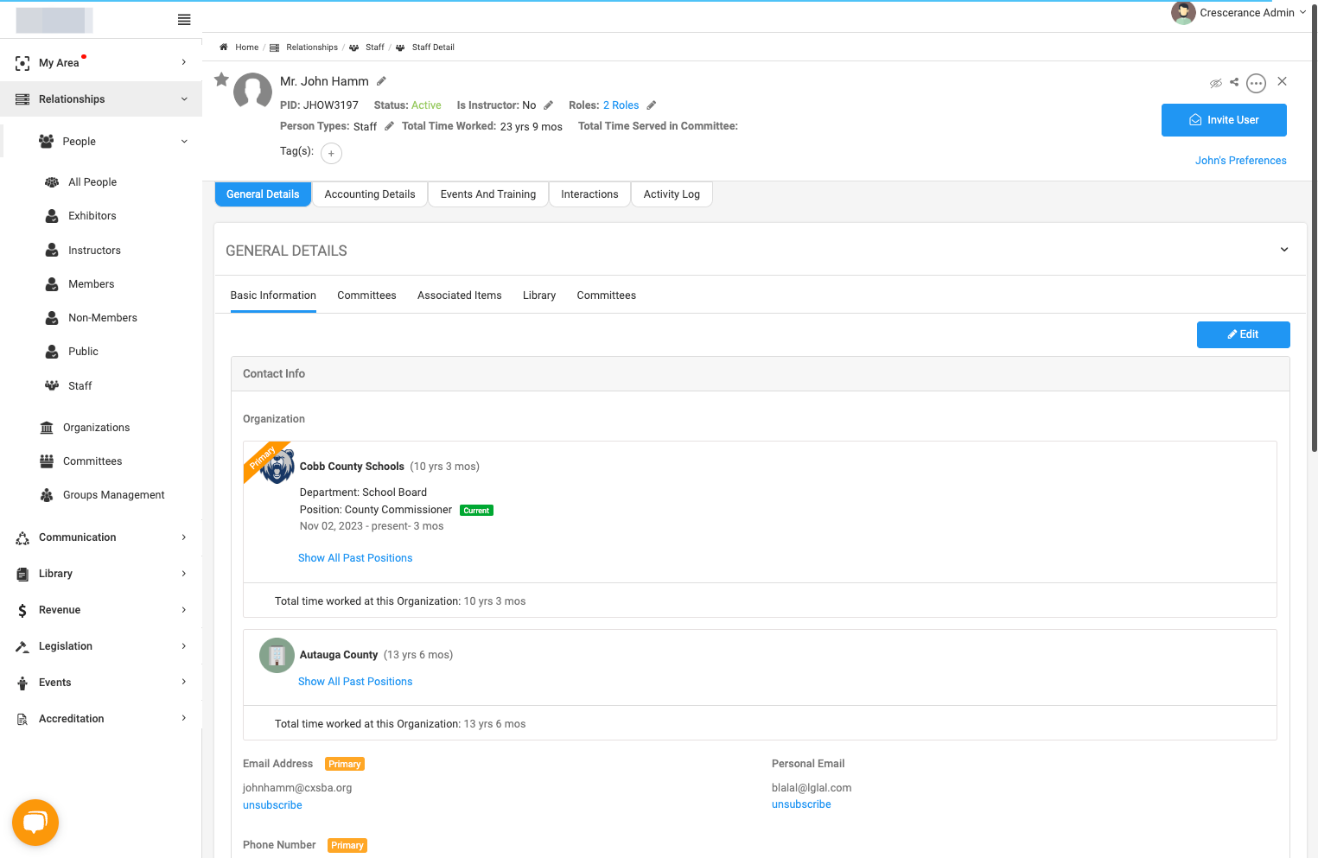This screenshot has height=858, width=1318.
Task: Open Exhibitors in the sidebar
Action: 92,216
